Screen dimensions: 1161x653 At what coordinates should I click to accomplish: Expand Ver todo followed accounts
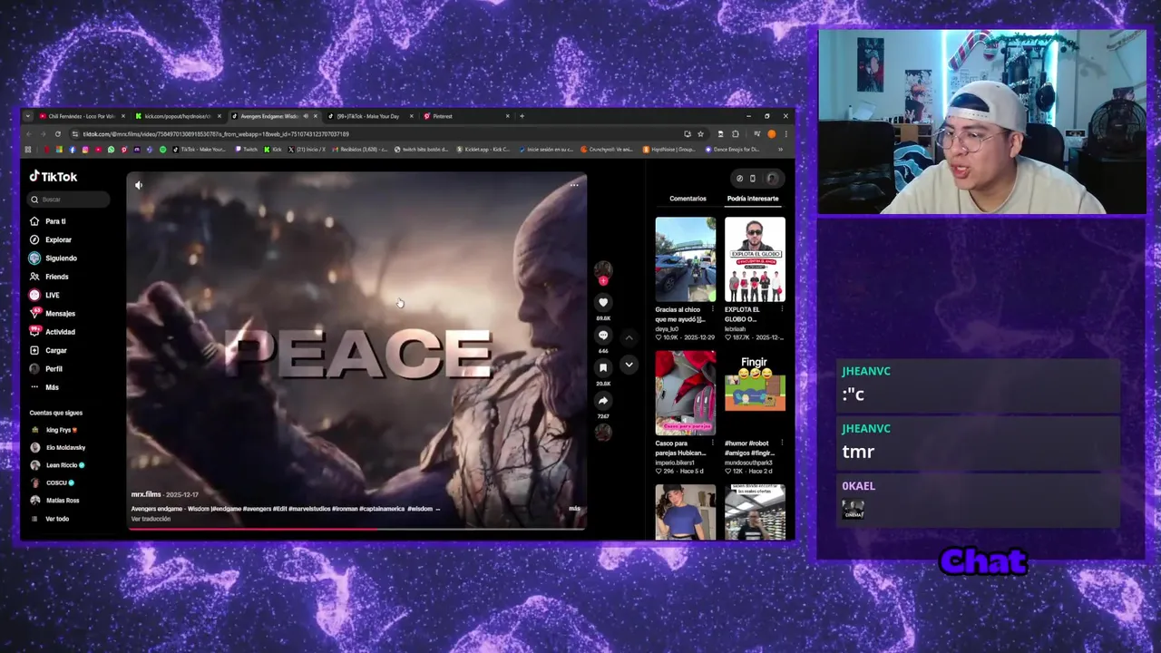coord(50,519)
